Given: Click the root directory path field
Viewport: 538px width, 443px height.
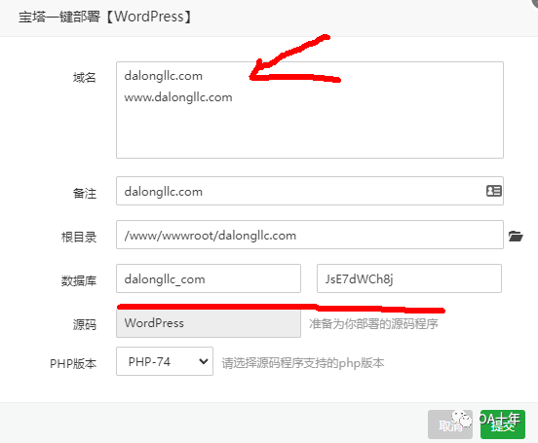Looking at the screenshot, I should [310, 235].
